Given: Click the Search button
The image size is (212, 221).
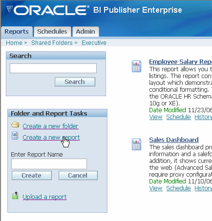Looking at the screenshot, I should click(x=75, y=82).
